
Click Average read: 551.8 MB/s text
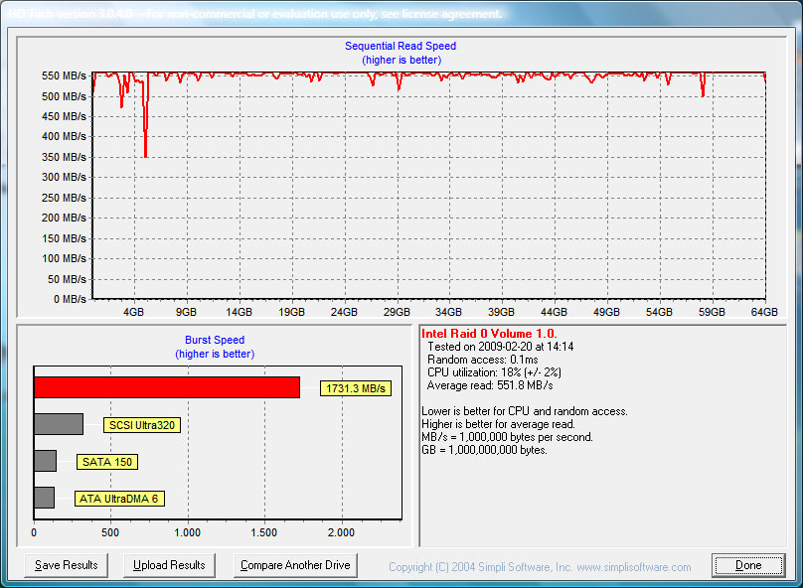490,385
